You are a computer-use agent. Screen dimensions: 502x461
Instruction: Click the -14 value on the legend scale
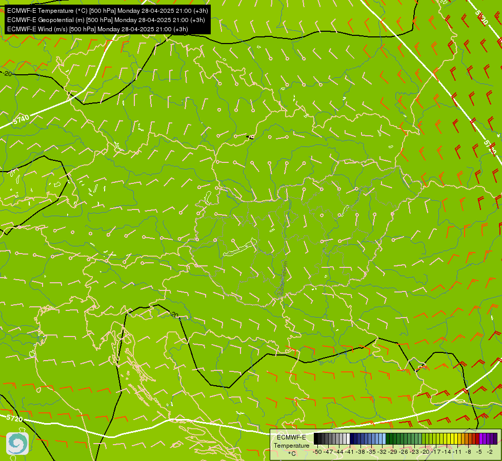pos(447,452)
